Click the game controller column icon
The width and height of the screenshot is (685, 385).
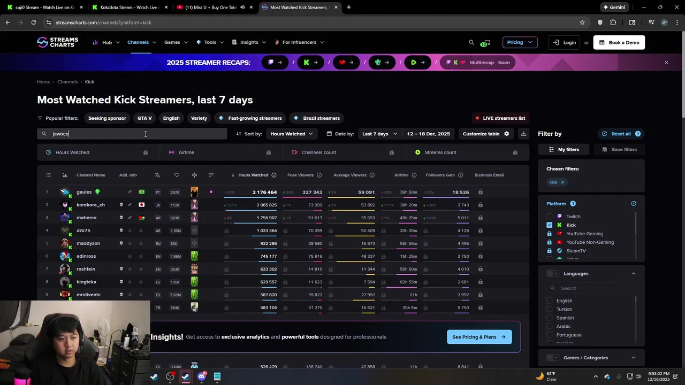pyautogui.click(x=194, y=175)
